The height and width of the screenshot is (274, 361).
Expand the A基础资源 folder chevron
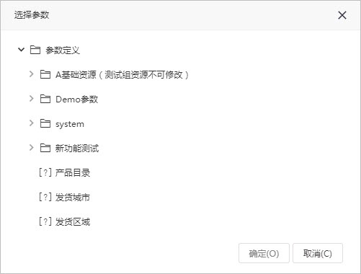[31, 74]
